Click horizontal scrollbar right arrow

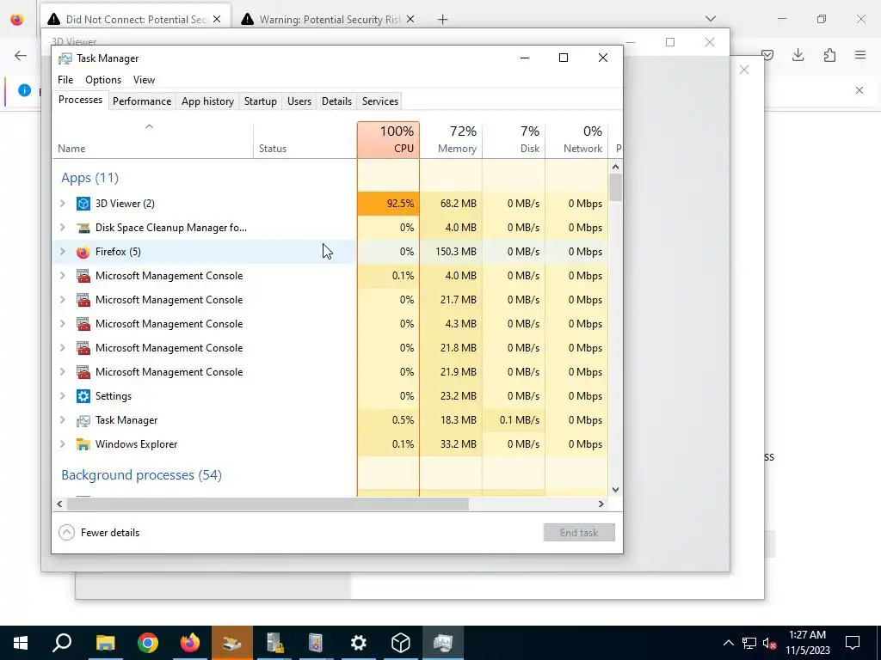(x=601, y=504)
